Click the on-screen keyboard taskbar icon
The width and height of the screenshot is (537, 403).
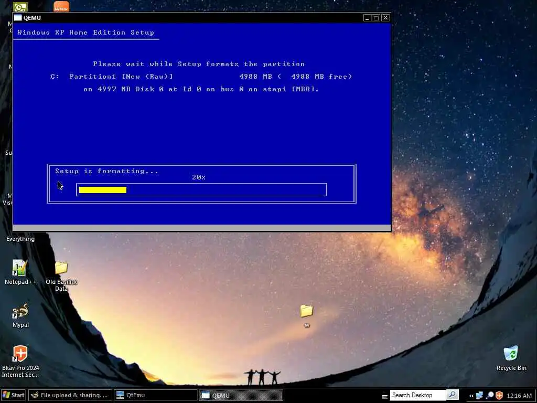point(384,396)
